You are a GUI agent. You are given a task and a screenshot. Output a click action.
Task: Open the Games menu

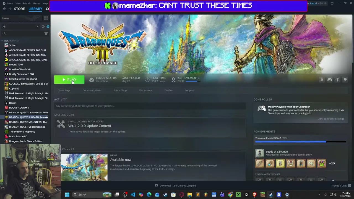tap(37, 3)
